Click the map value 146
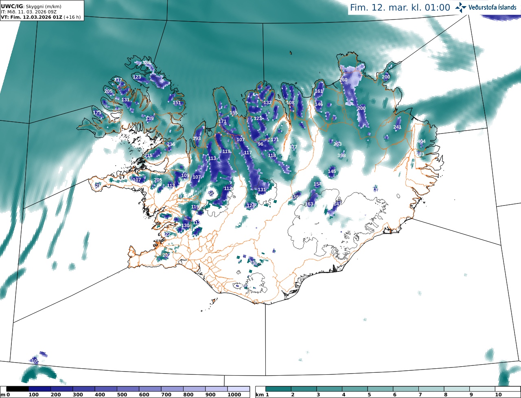The height and width of the screenshot is (398, 521). [319, 104]
